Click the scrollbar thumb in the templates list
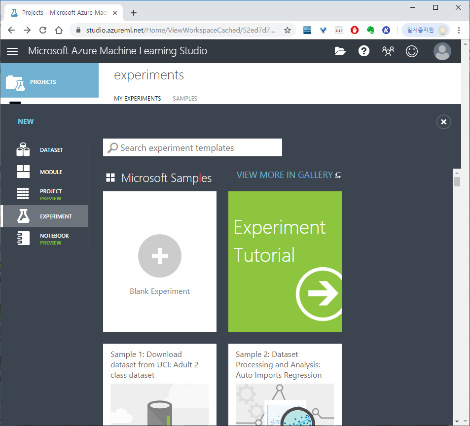The image size is (470, 426). pos(457,181)
